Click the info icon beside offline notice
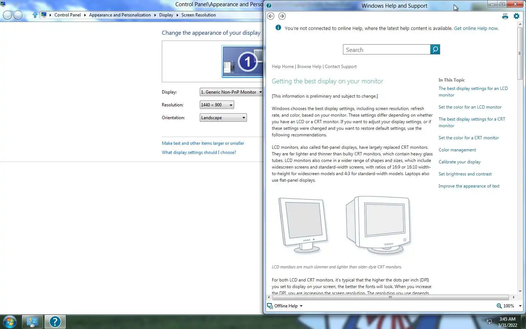The height and width of the screenshot is (329, 526). 278,27
